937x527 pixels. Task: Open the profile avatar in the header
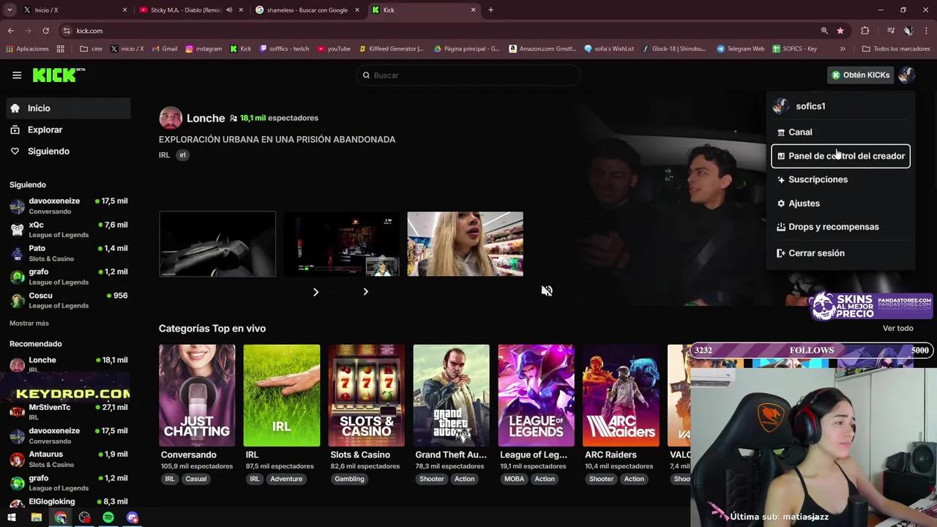point(906,75)
